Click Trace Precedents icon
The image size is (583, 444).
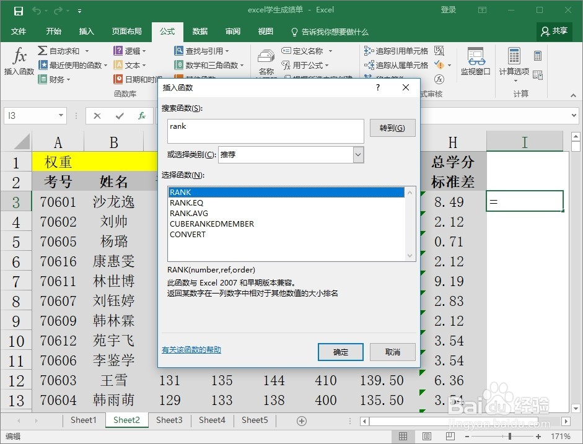[369, 51]
